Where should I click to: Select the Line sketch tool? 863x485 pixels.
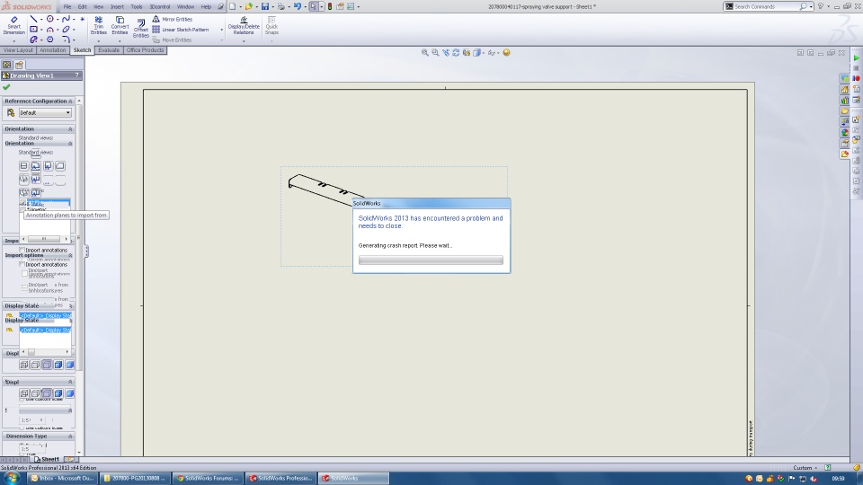tap(33, 19)
